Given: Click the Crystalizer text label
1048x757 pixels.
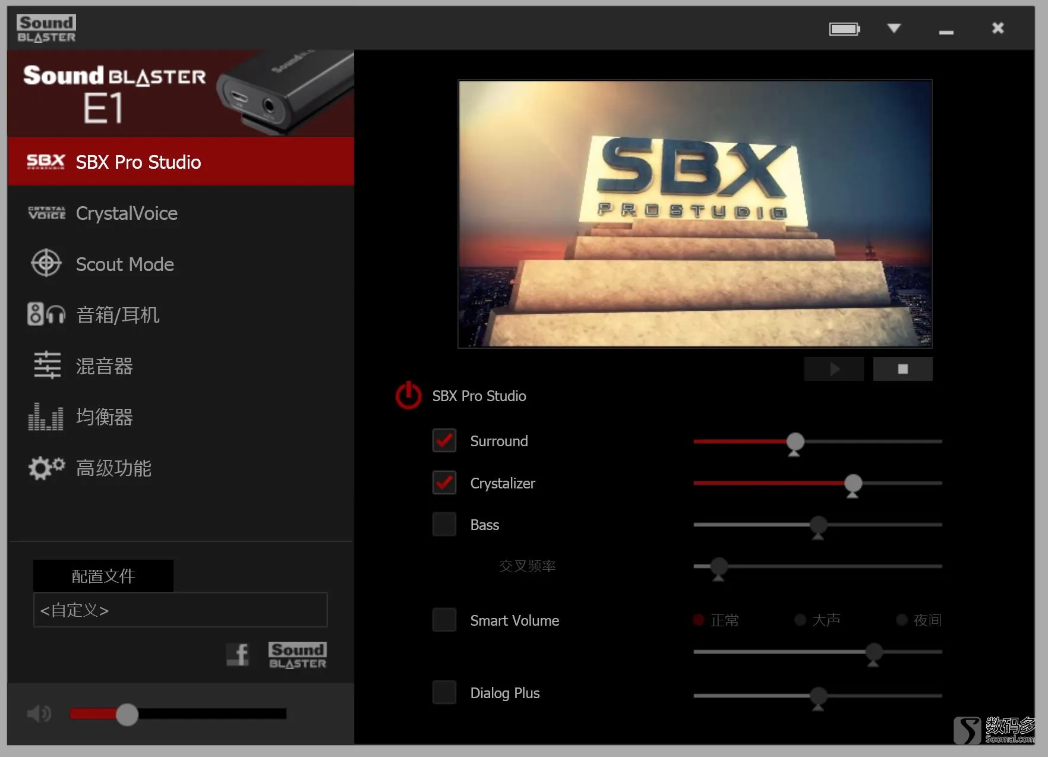Looking at the screenshot, I should pos(503,483).
